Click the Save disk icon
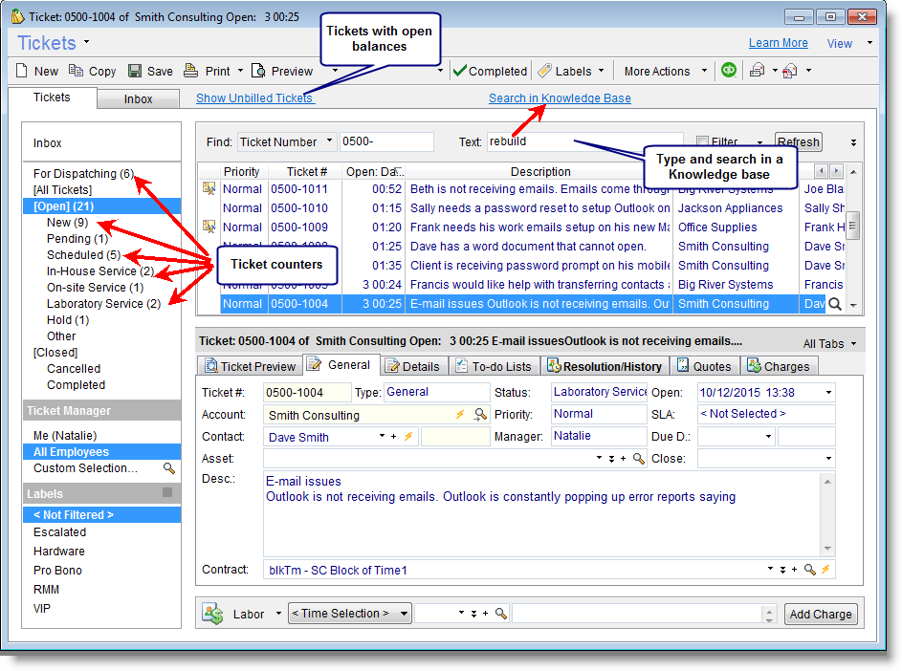Image resolution: width=902 pixels, height=671 pixels. pyautogui.click(x=135, y=71)
